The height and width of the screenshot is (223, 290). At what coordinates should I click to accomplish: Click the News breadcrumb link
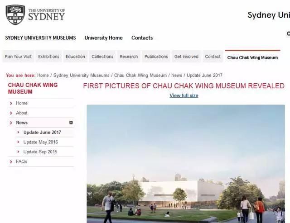click(x=177, y=76)
